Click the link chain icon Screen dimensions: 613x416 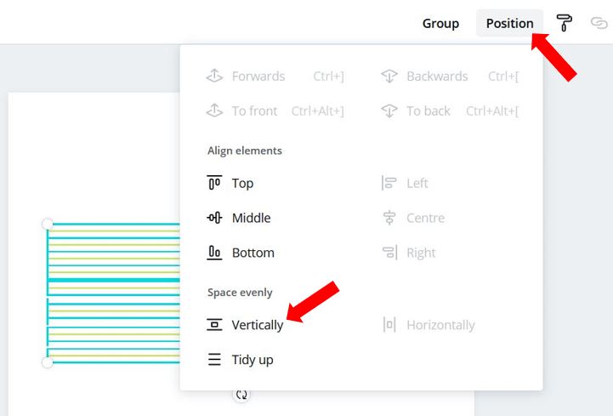(599, 23)
